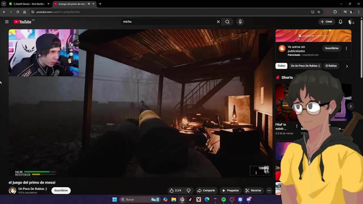Screen dimensions: 363x204
Task: Click the 'Ve anime sin publicidades' ad title
Action: tap(296, 49)
